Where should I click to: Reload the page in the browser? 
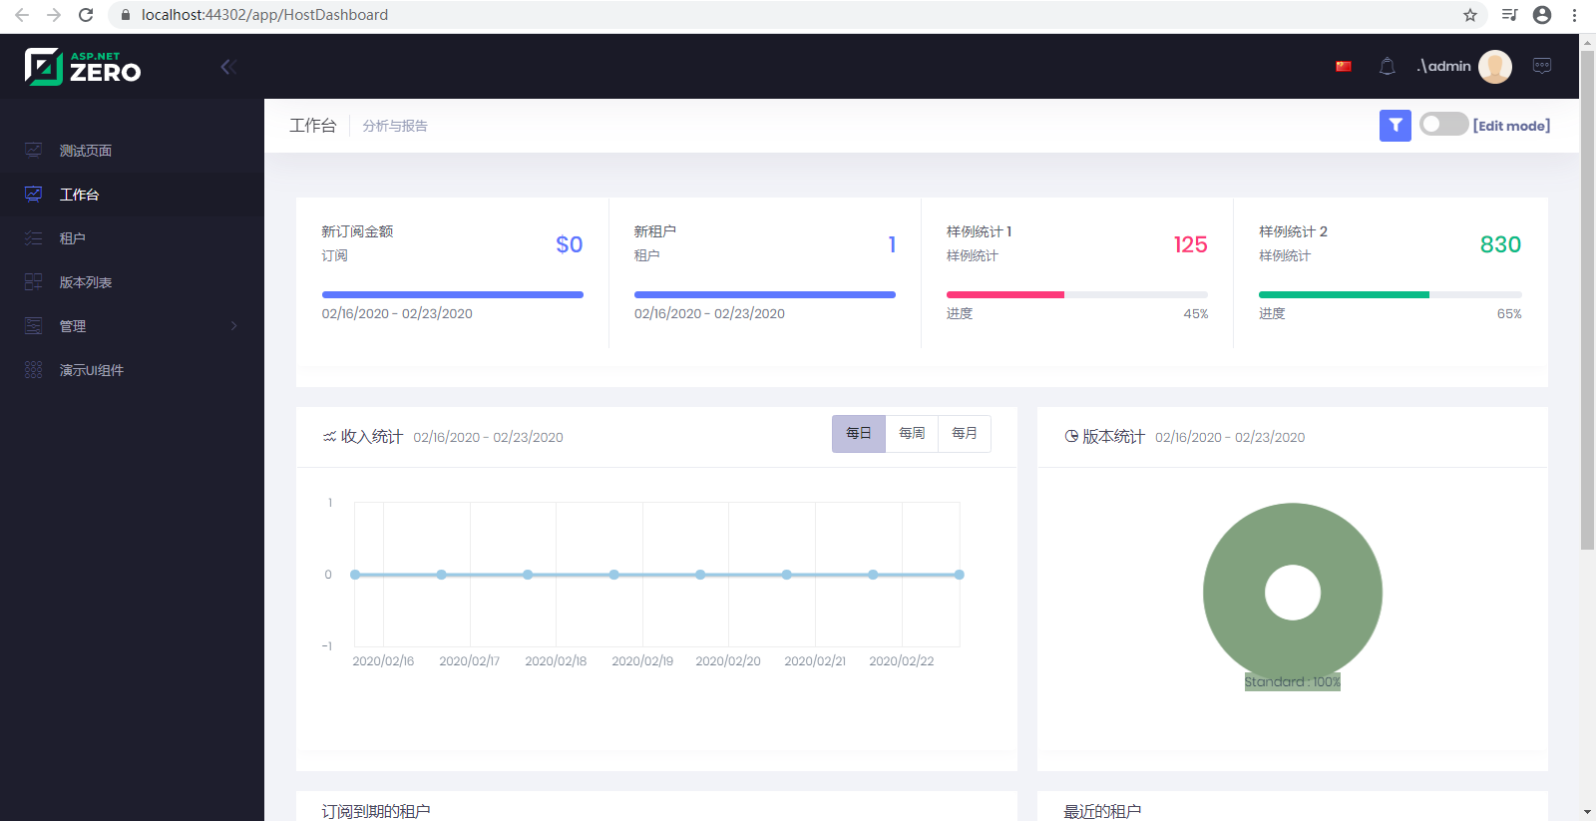[86, 15]
